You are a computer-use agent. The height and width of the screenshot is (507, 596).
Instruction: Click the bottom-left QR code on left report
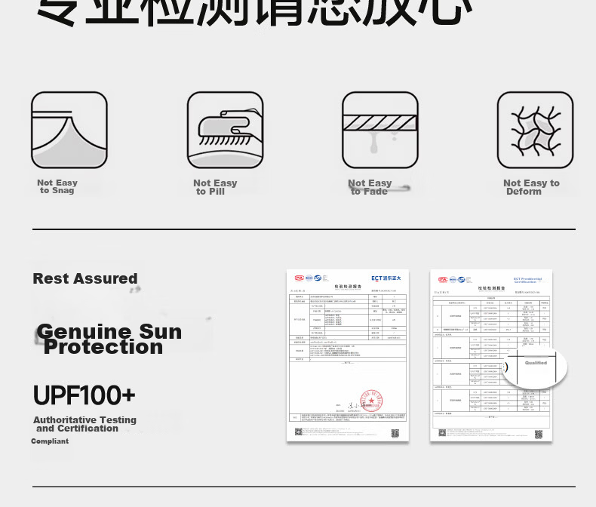tap(299, 432)
